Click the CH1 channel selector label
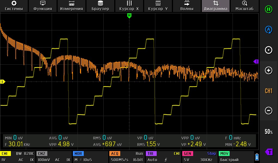 [268, 91]
